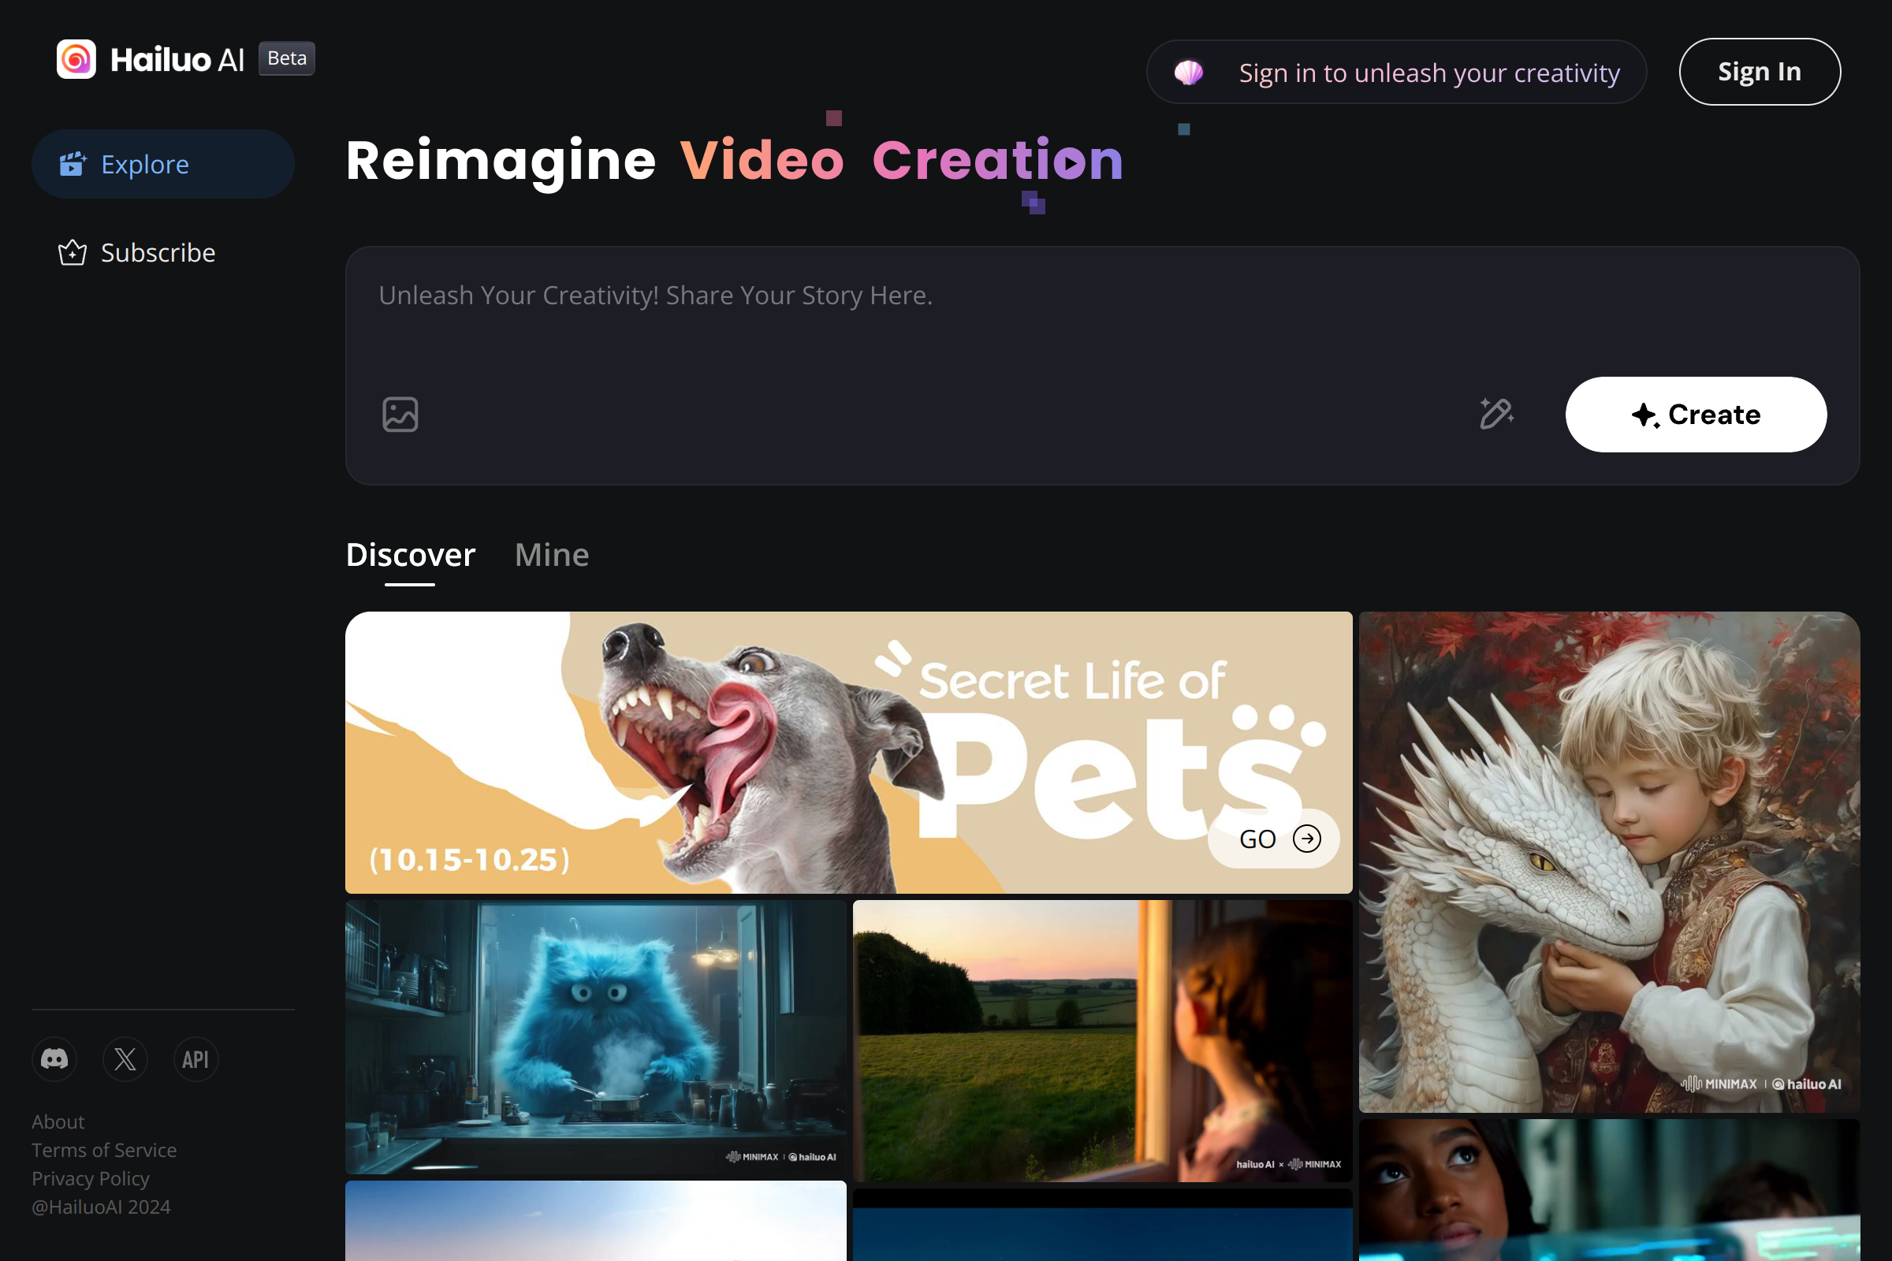
Task: Select the Discover tab
Action: click(410, 555)
